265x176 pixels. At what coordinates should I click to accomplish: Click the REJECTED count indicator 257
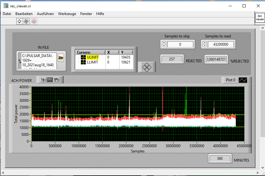pyautogui.click(x=172, y=59)
